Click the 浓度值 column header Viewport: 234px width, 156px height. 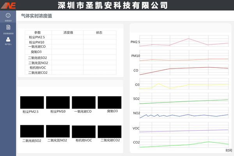click(68, 33)
